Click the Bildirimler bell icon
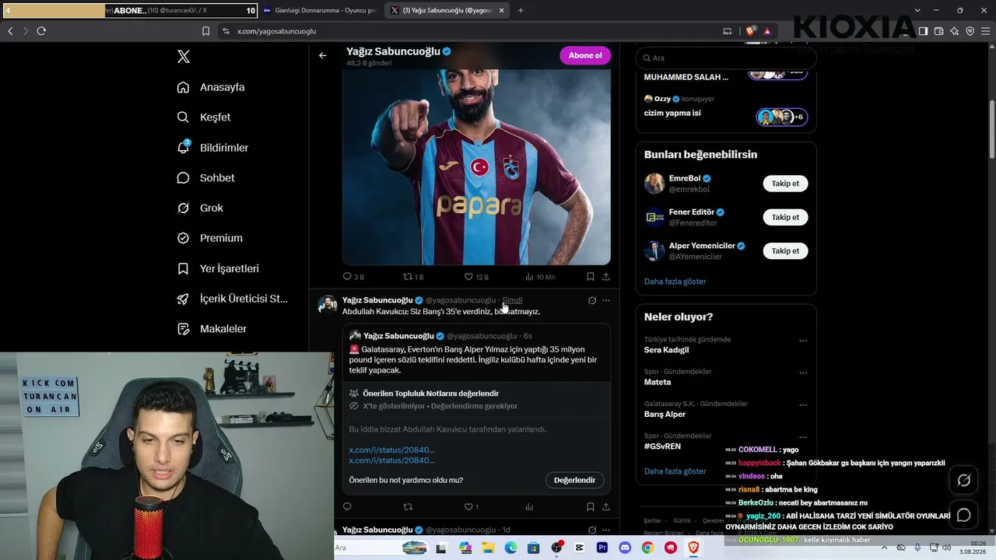 pos(184,147)
